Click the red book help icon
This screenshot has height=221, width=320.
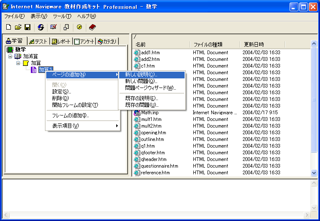92,27
